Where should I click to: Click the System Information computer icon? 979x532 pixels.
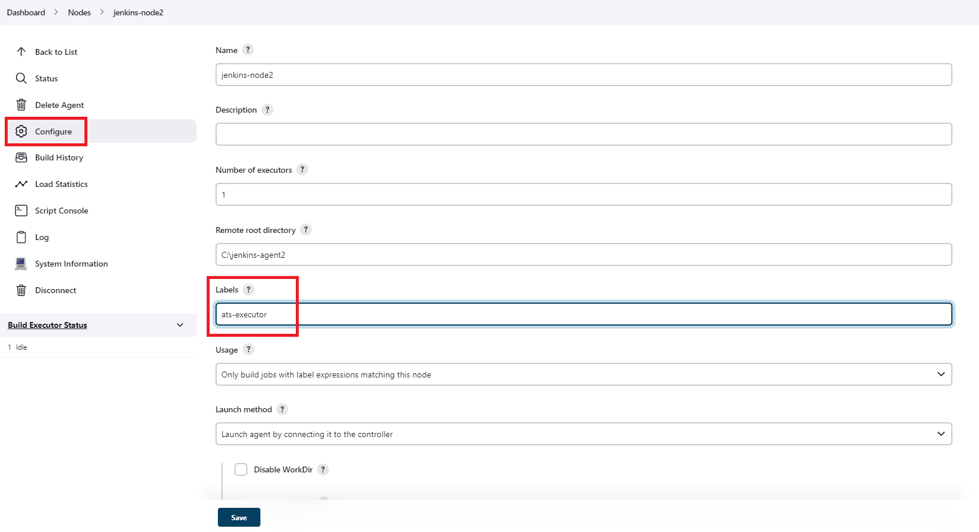click(21, 264)
